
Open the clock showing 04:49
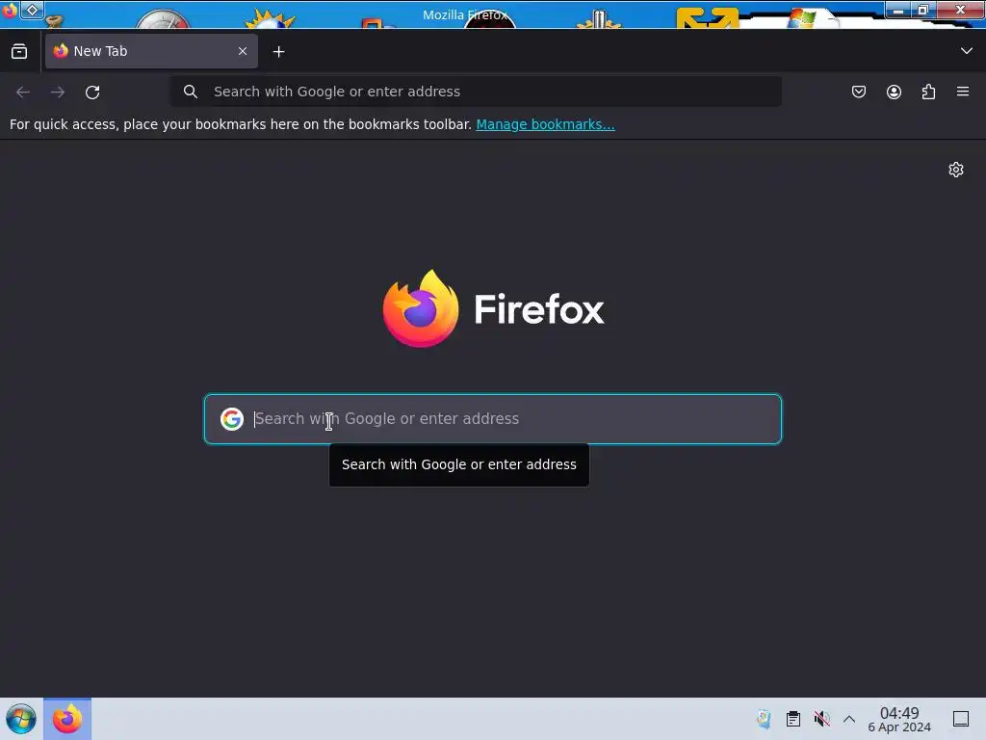pyautogui.click(x=899, y=720)
